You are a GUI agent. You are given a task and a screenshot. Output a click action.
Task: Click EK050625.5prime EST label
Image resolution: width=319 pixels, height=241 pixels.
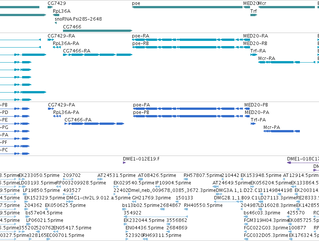click(65, 205)
